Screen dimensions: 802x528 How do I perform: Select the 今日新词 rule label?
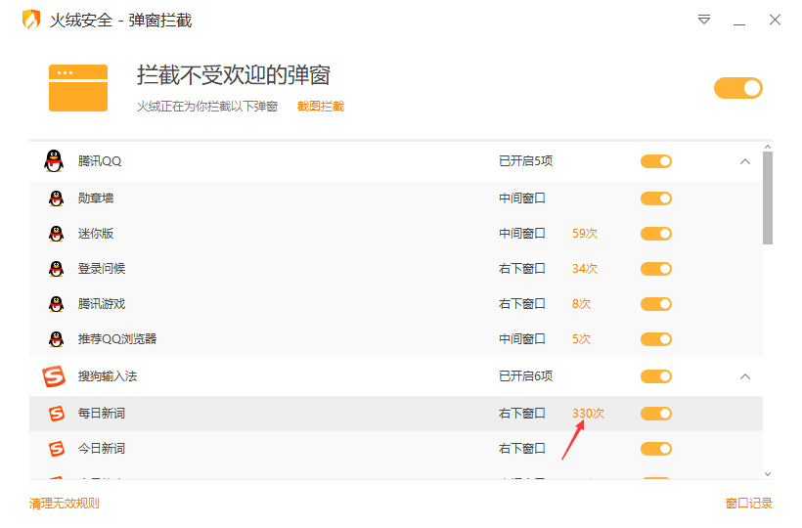click(x=102, y=449)
